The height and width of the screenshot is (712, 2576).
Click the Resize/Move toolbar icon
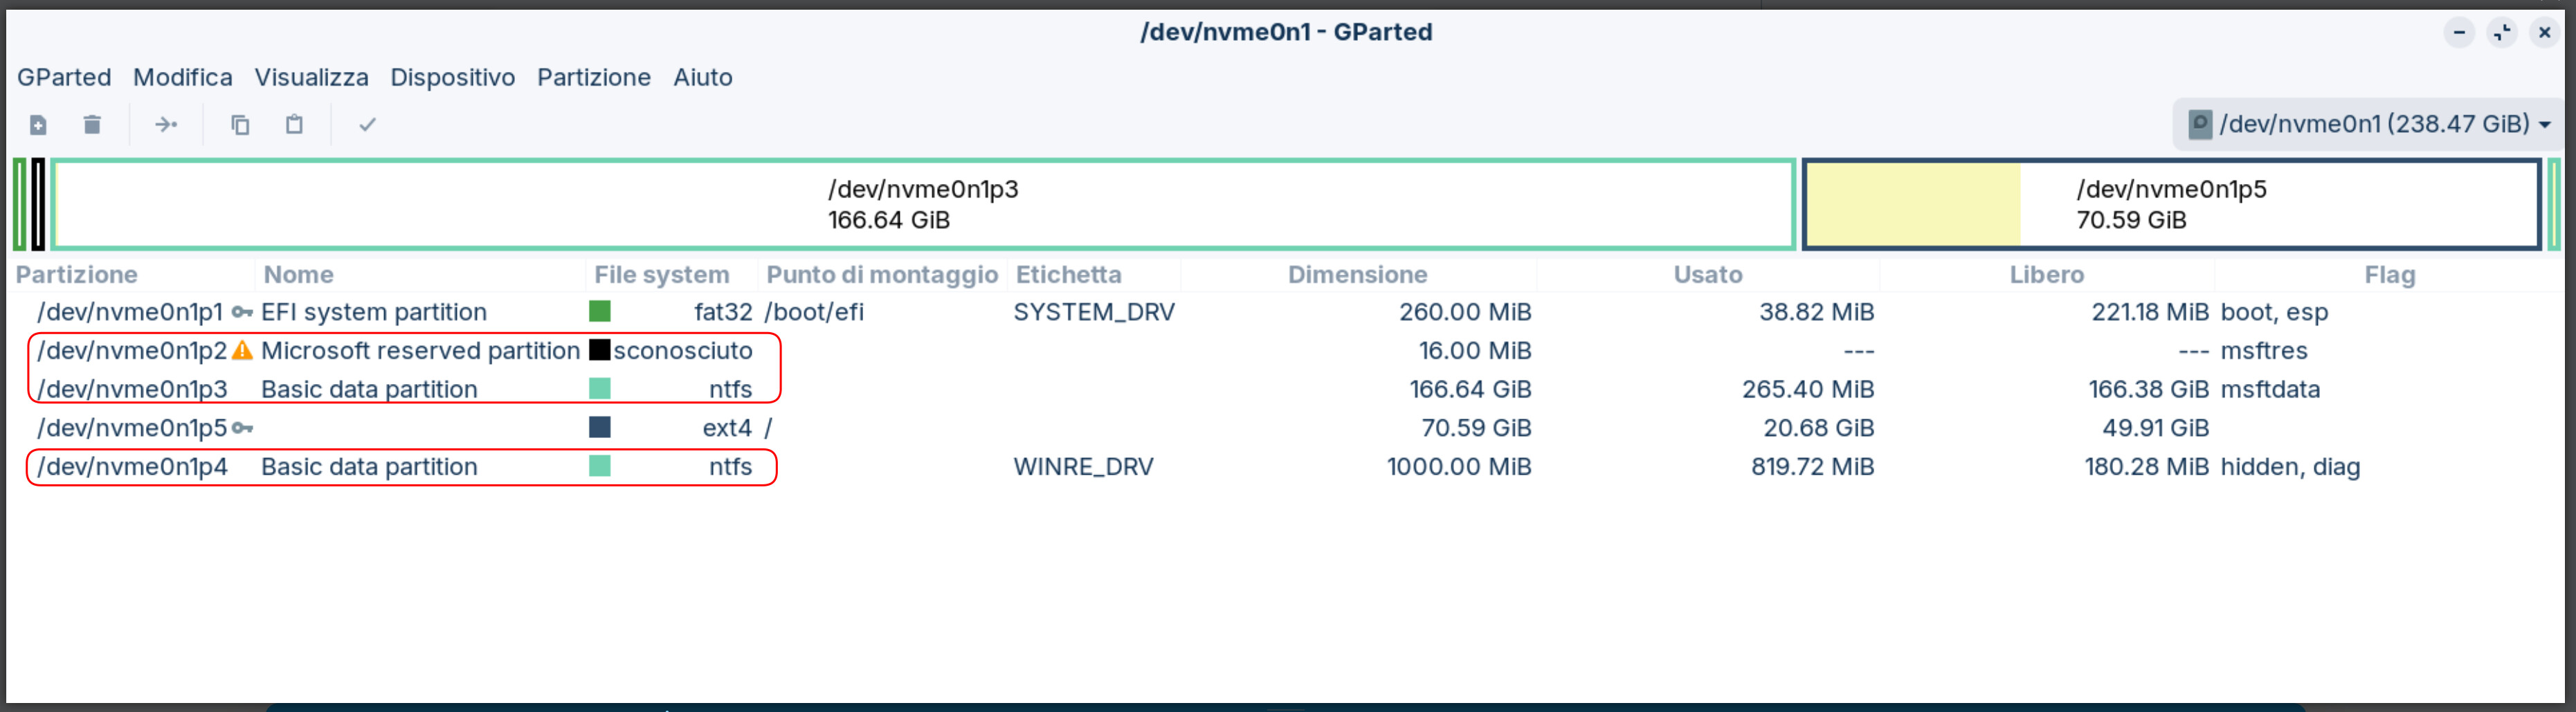tap(166, 125)
